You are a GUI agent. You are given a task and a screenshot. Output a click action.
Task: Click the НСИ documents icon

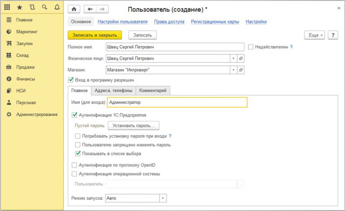point(9,91)
